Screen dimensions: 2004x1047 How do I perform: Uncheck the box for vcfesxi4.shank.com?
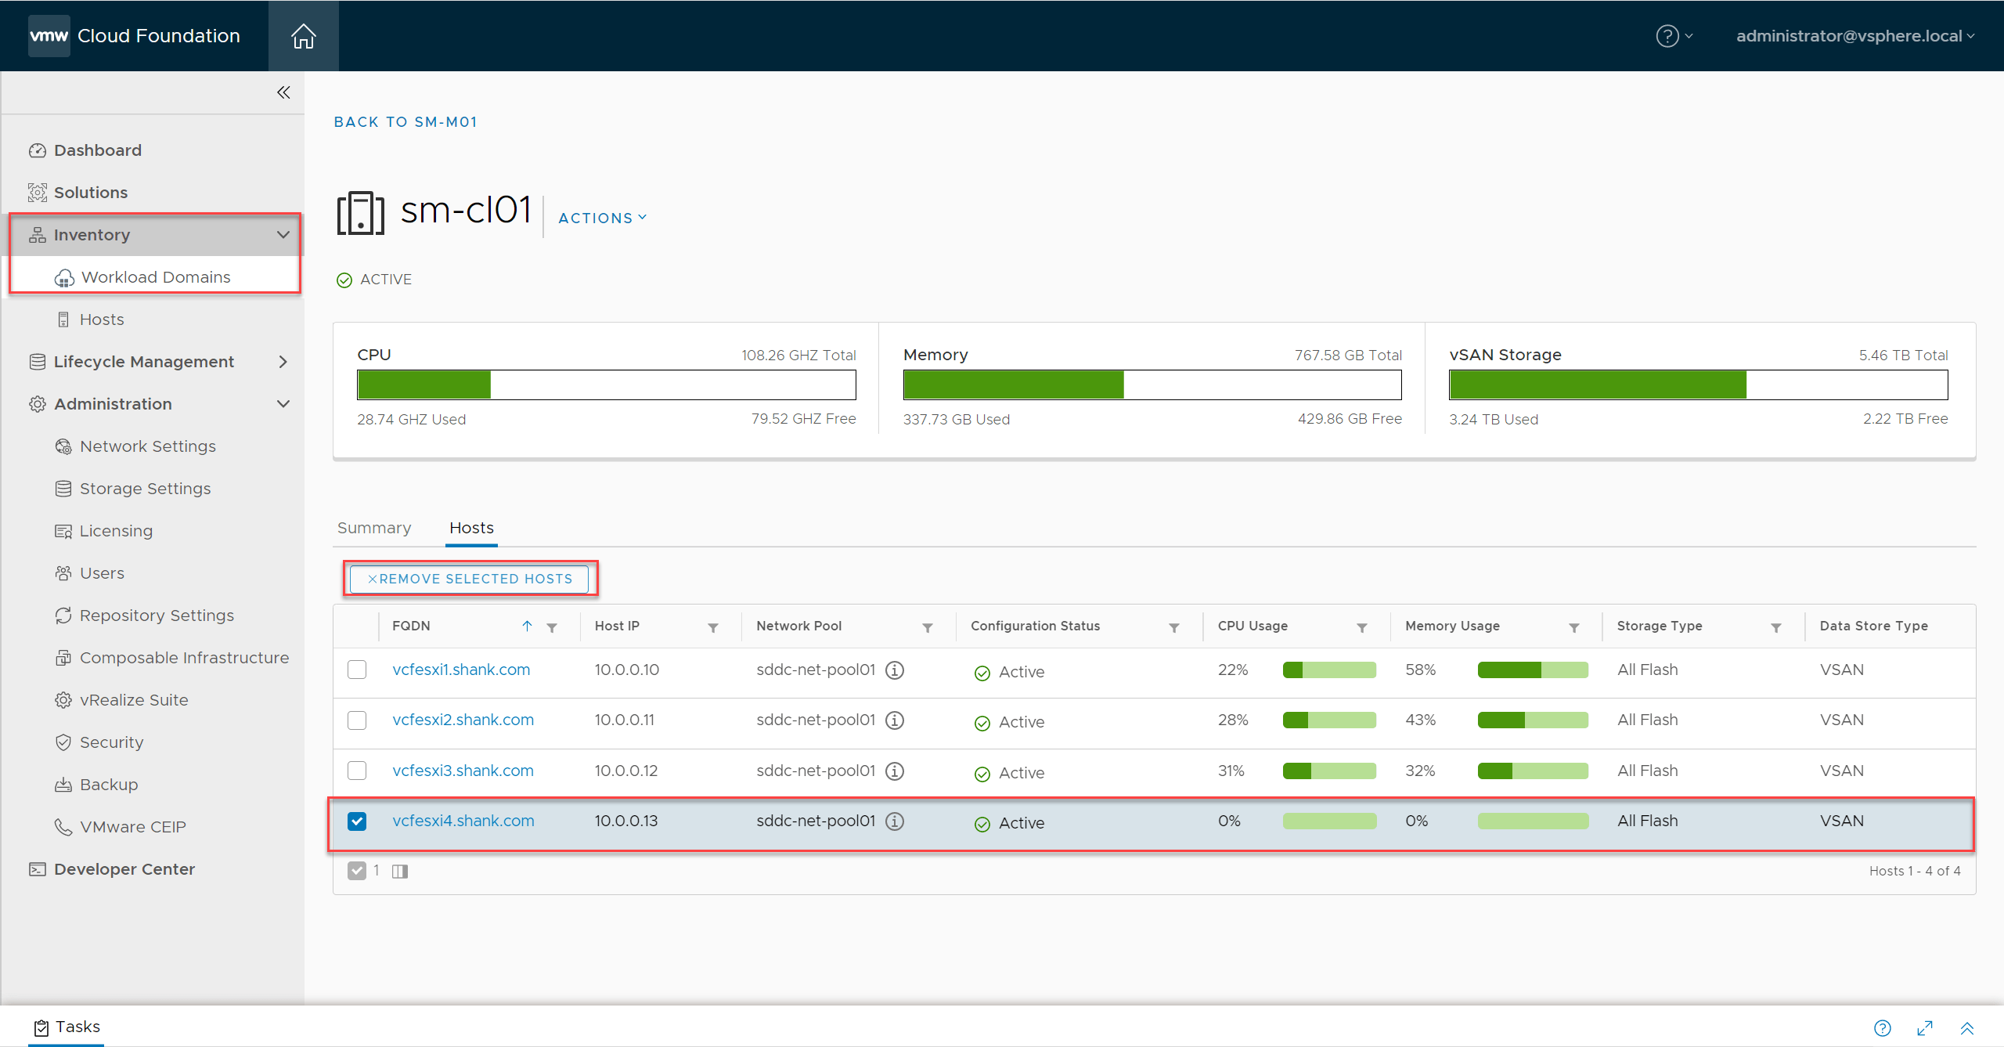(357, 821)
